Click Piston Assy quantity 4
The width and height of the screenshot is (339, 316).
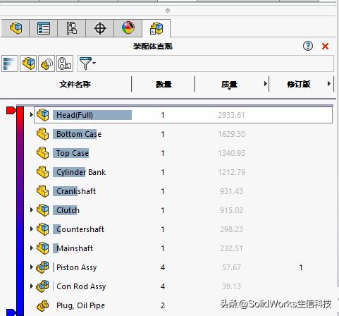pos(163,267)
